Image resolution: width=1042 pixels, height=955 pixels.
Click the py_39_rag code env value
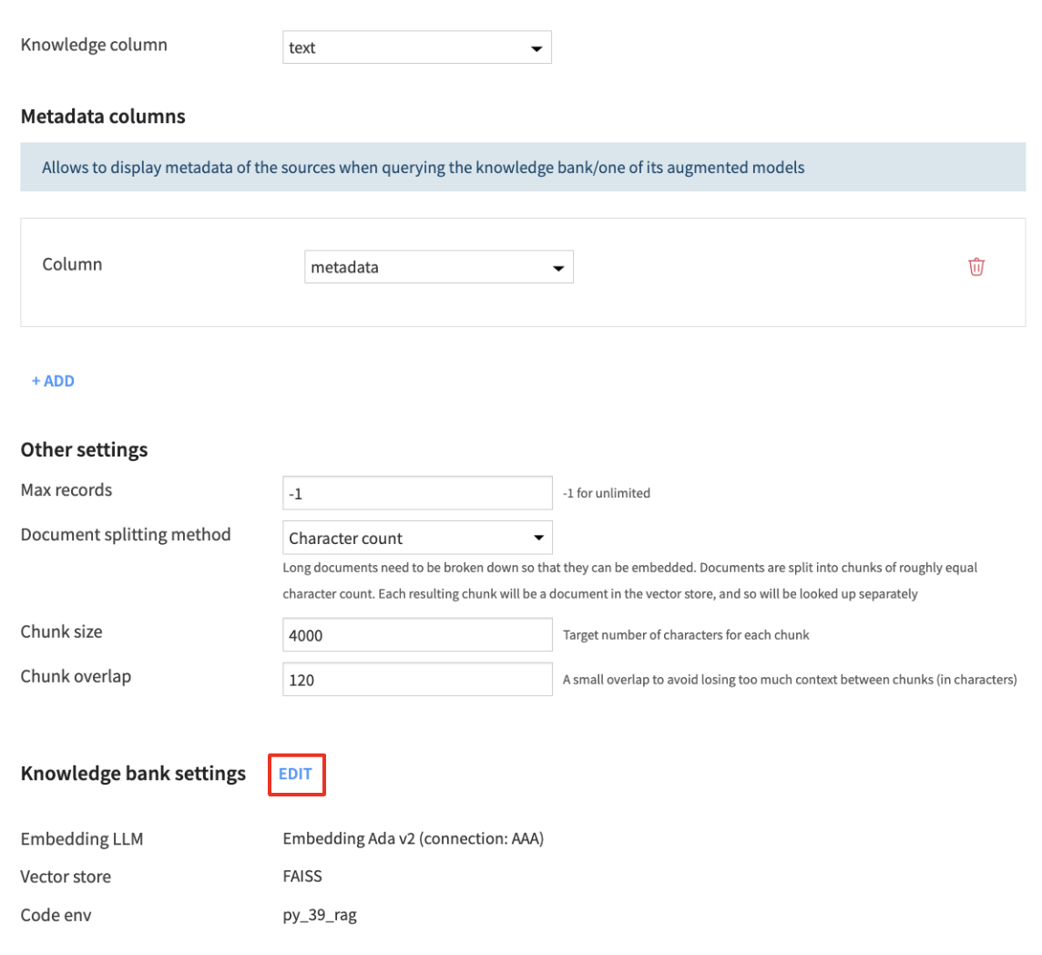click(x=320, y=915)
